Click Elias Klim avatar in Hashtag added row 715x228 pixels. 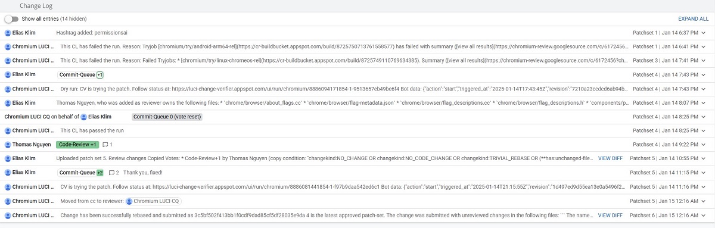[8, 33]
